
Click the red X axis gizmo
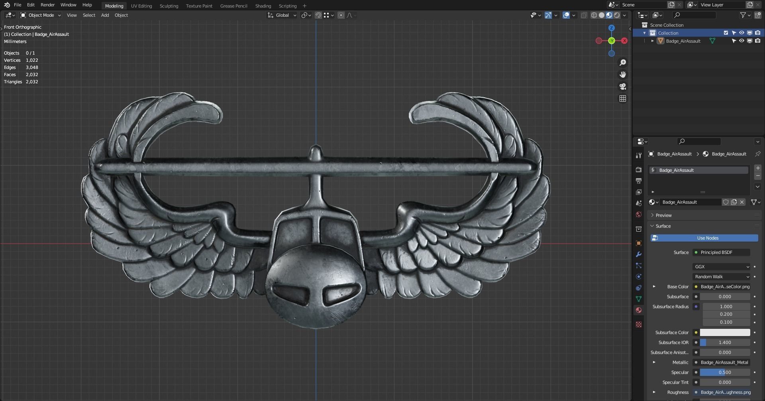[624, 41]
